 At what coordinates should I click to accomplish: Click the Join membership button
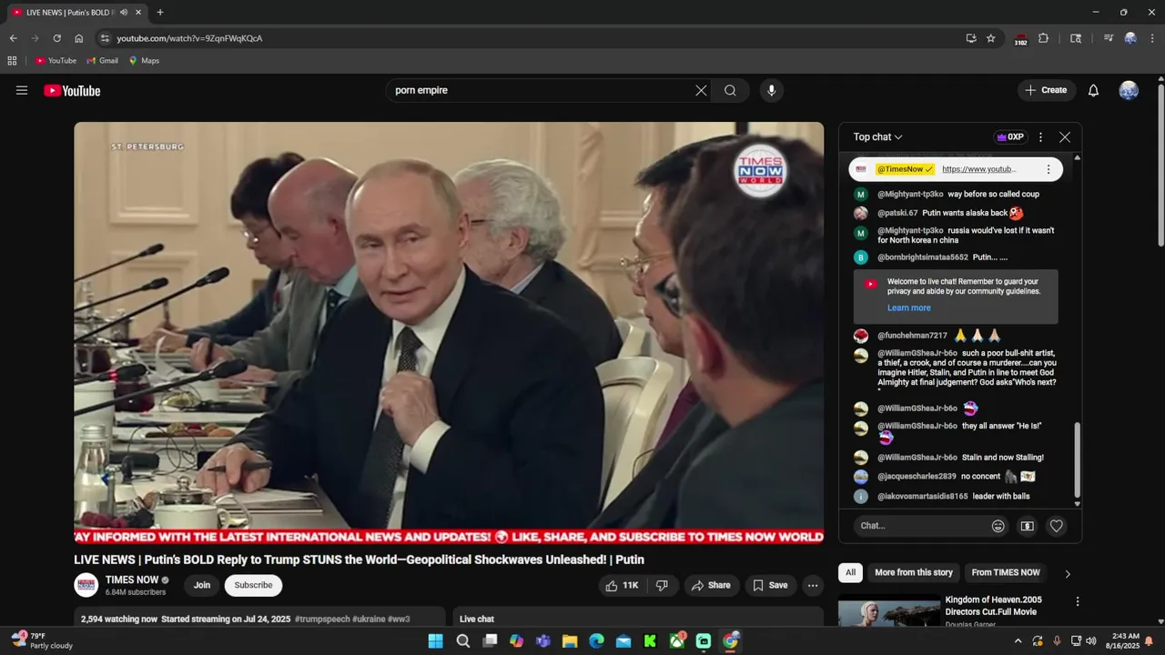pyautogui.click(x=202, y=585)
